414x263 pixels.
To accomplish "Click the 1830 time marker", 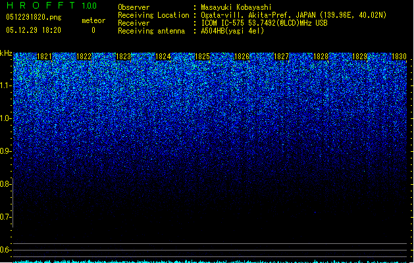I will [399, 57].
